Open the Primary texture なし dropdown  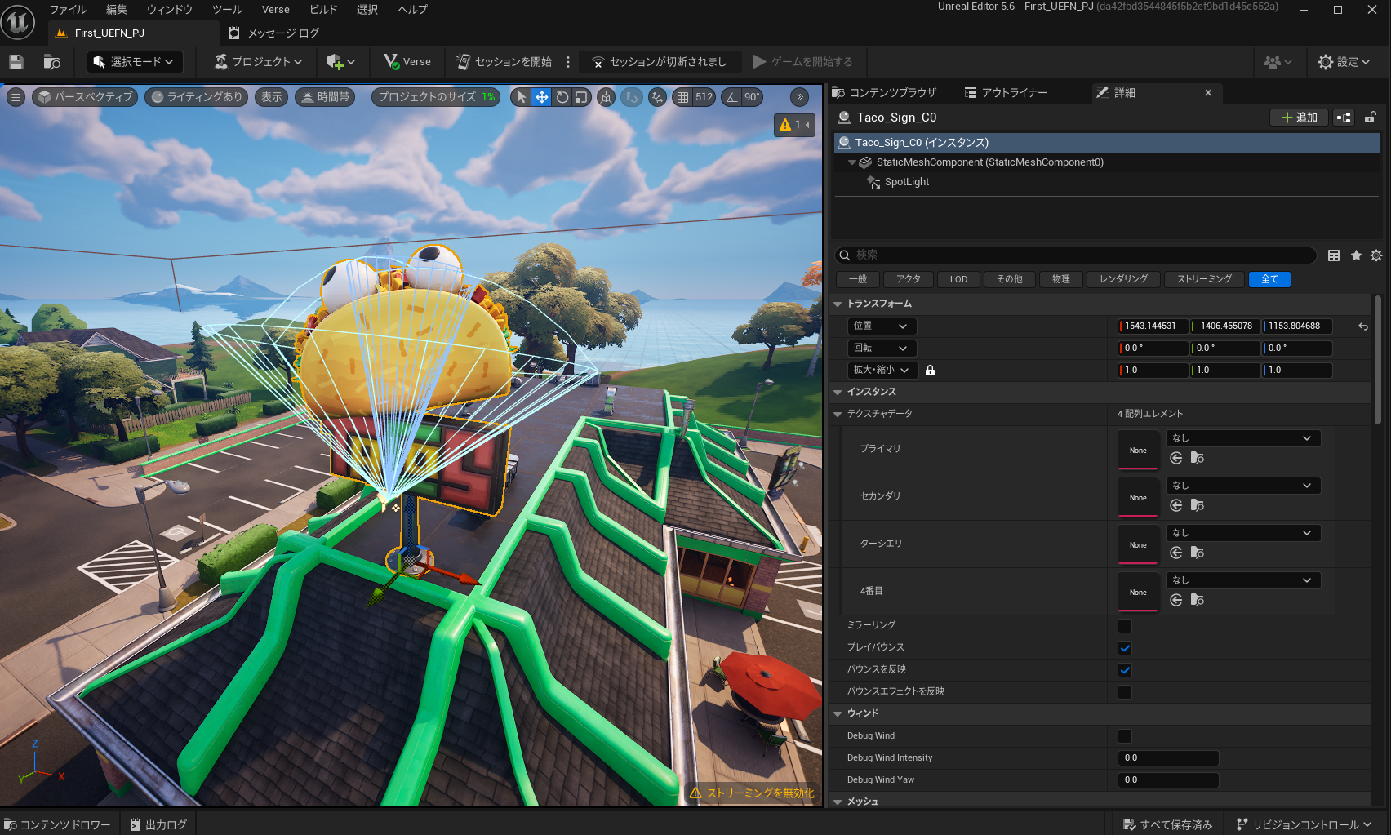pyautogui.click(x=1243, y=438)
